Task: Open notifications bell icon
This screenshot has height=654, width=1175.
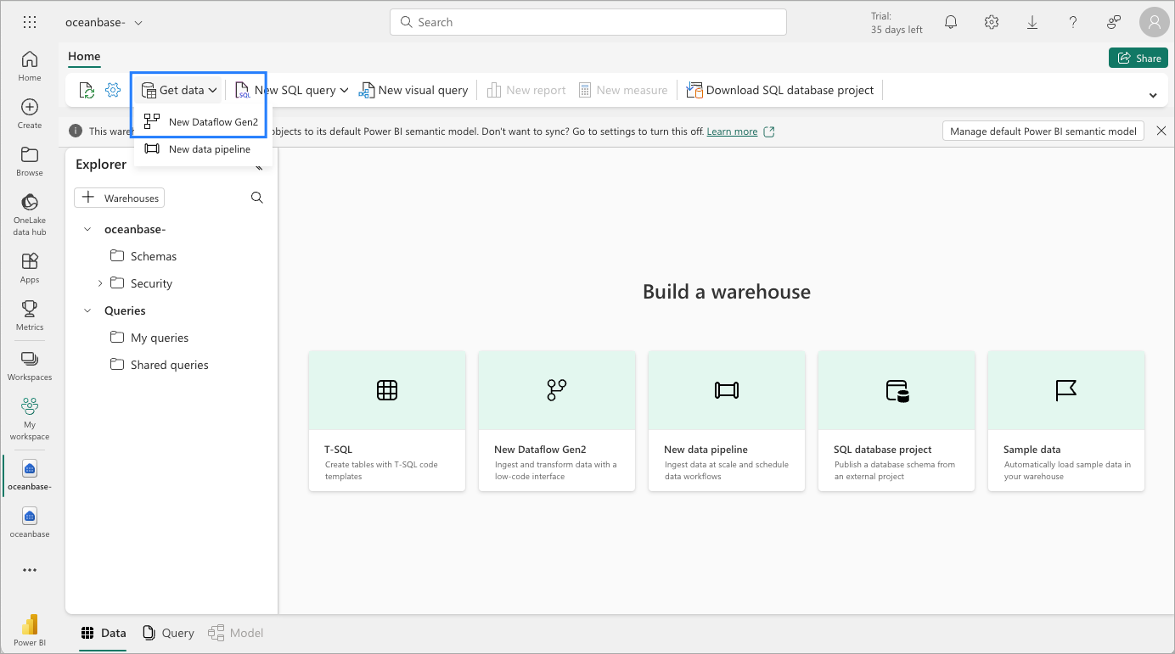Action: pos(951,23)
